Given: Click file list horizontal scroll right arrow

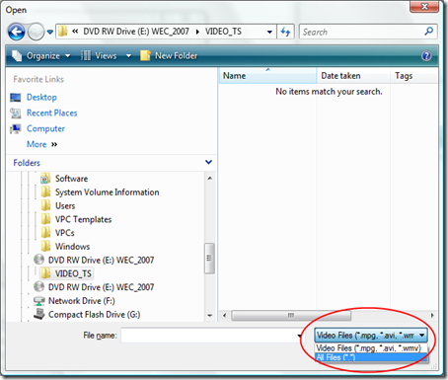Looking at the screenshot, I should click(432, 316).
